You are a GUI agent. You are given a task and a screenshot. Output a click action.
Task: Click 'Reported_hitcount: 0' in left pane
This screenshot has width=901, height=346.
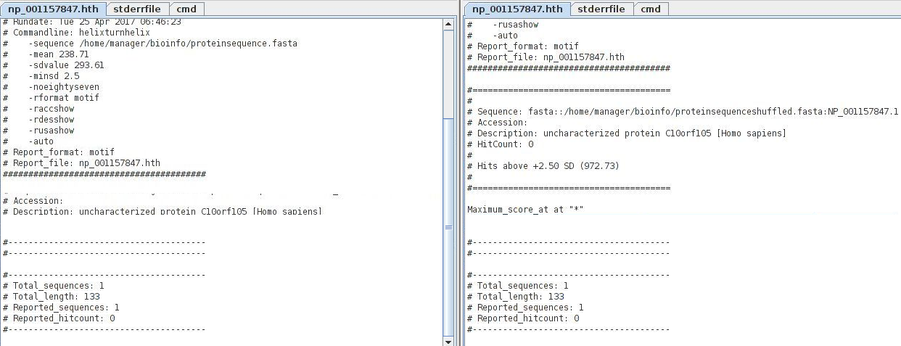(x=63, y=318)
